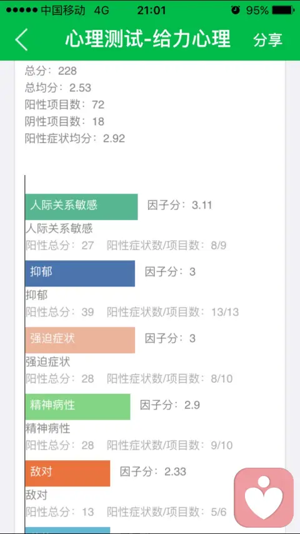300x534 pixels.
Task: Open the pink heart floating icon
Action: [x=264, y=498]
